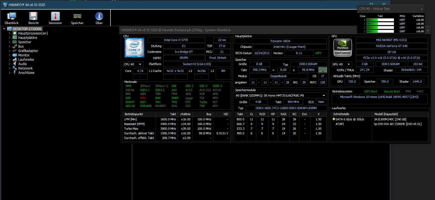Click the green SATA drive status indicator

334,119
